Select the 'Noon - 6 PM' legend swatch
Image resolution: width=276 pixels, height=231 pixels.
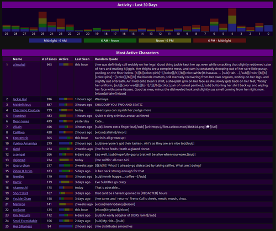coord(164,40)
